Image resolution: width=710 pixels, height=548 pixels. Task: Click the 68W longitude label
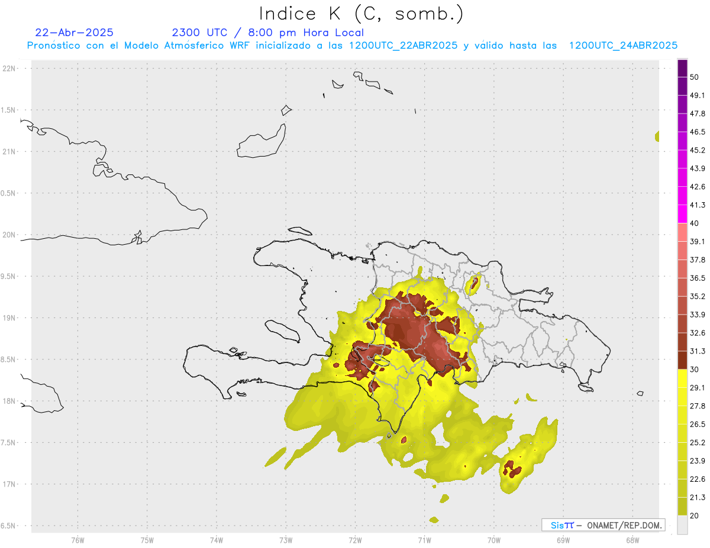pos(632,540)
